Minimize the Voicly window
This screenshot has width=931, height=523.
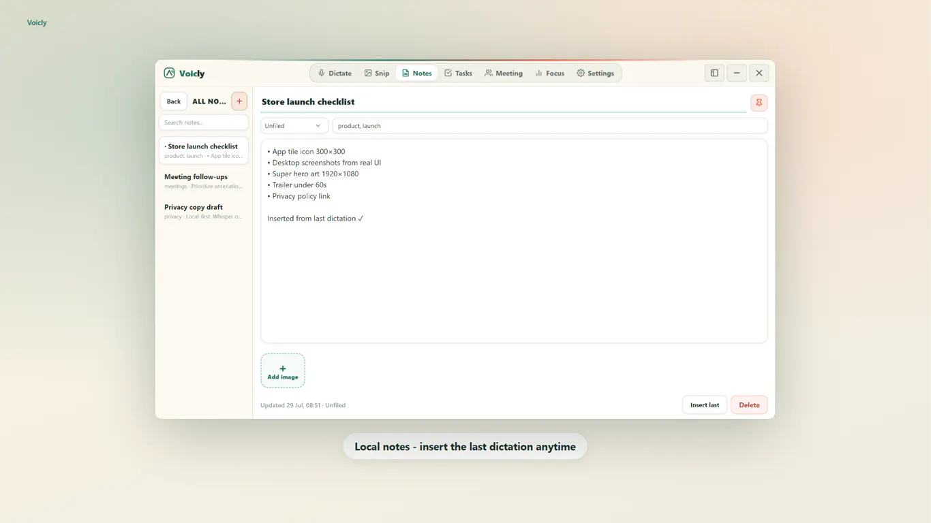pos(737,73)
